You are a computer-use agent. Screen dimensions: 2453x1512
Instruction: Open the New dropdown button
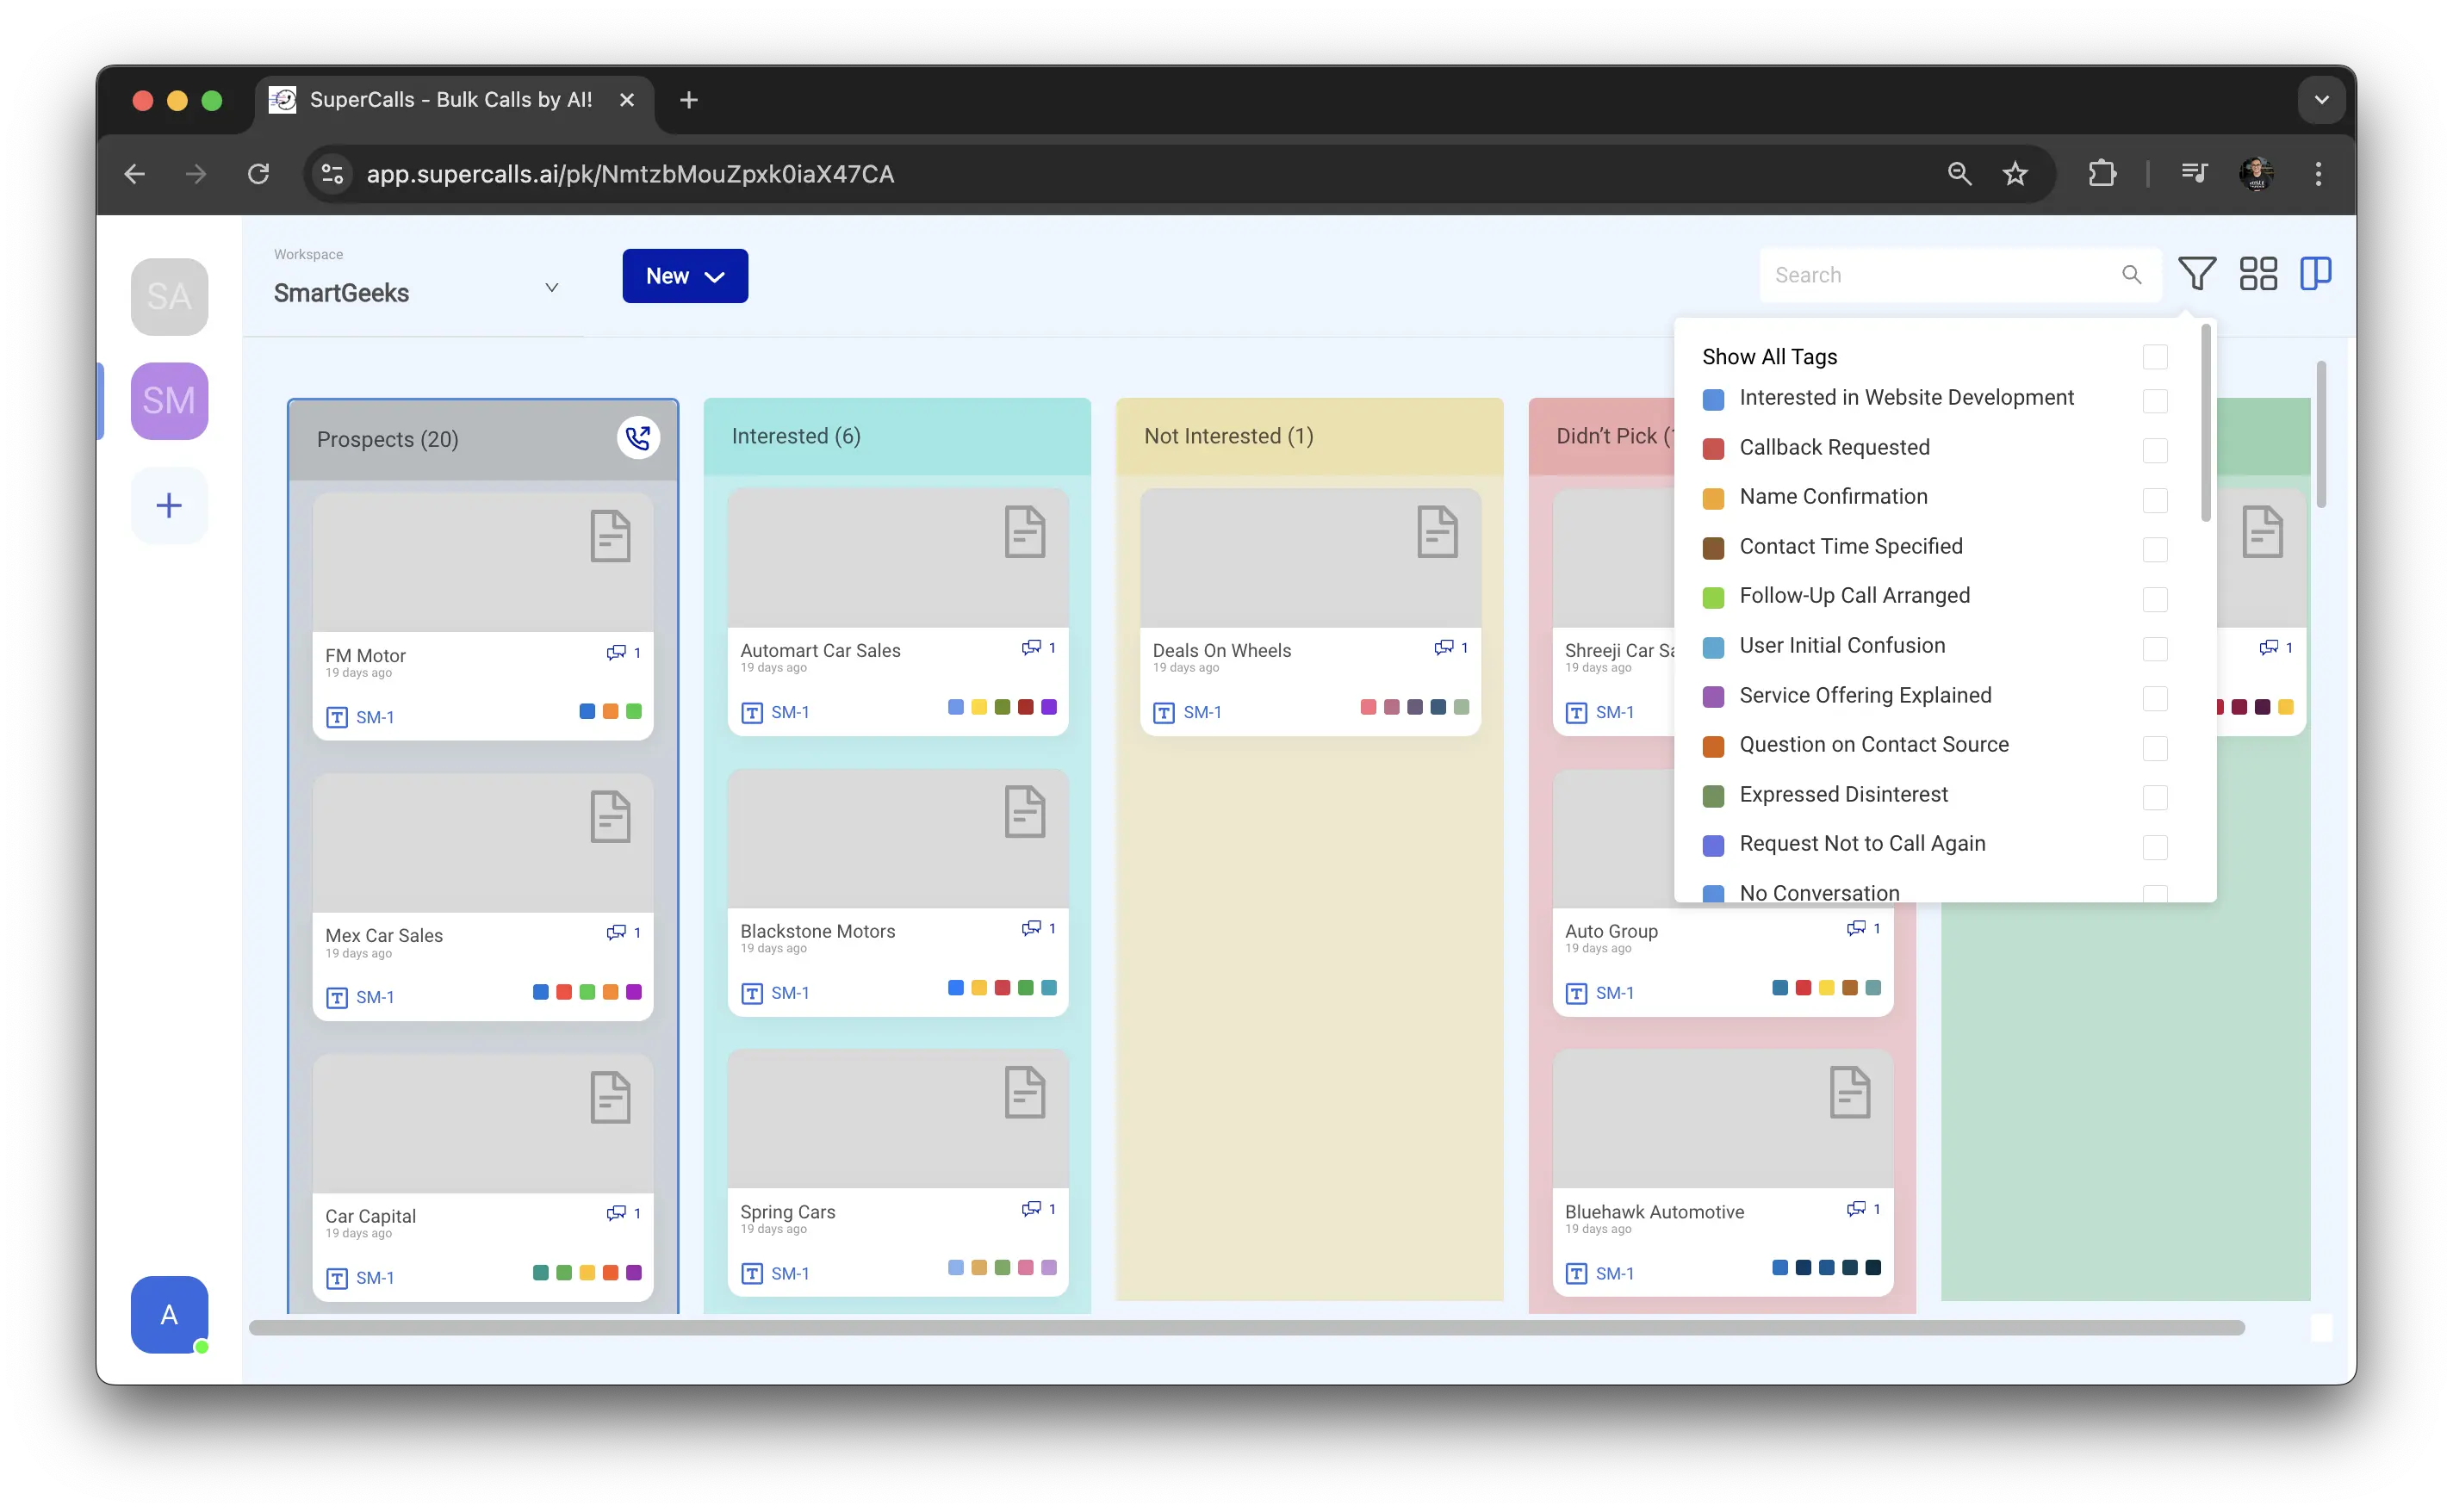685,276
